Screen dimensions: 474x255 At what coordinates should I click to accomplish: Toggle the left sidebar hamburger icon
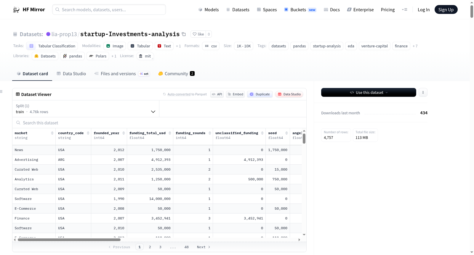pos(1,92)
